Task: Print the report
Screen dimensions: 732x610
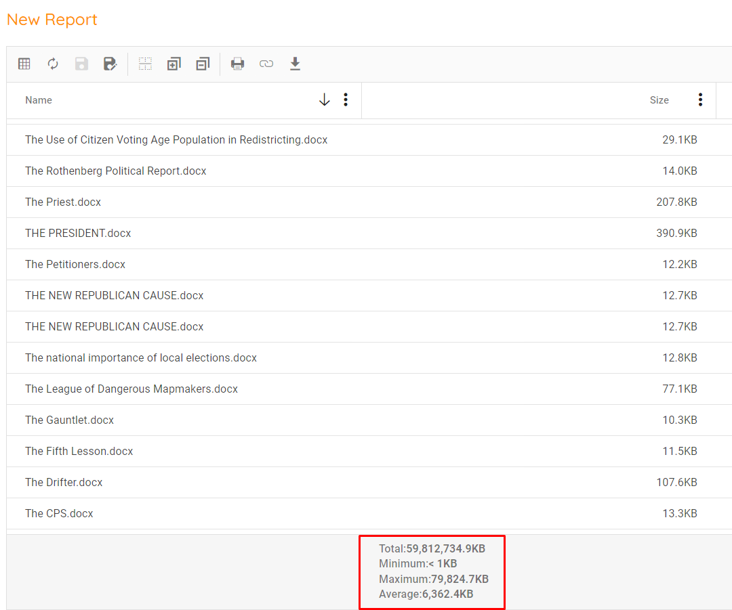Action: [237, 64]
